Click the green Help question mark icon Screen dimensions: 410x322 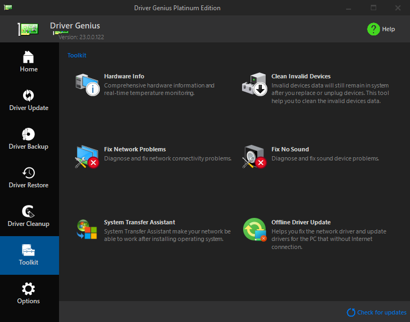(374, 29)
